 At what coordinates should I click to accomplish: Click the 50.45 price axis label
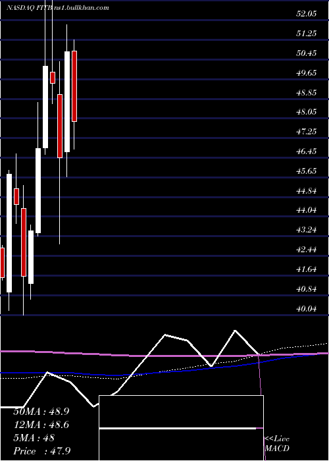click(x=307, y=53)
